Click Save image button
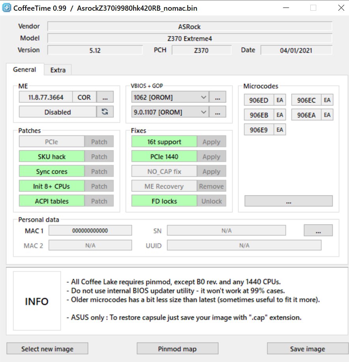 308,349
